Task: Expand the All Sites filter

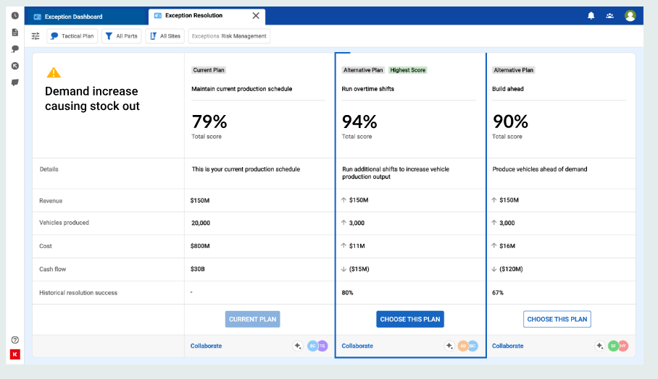Action: point(164,36)
